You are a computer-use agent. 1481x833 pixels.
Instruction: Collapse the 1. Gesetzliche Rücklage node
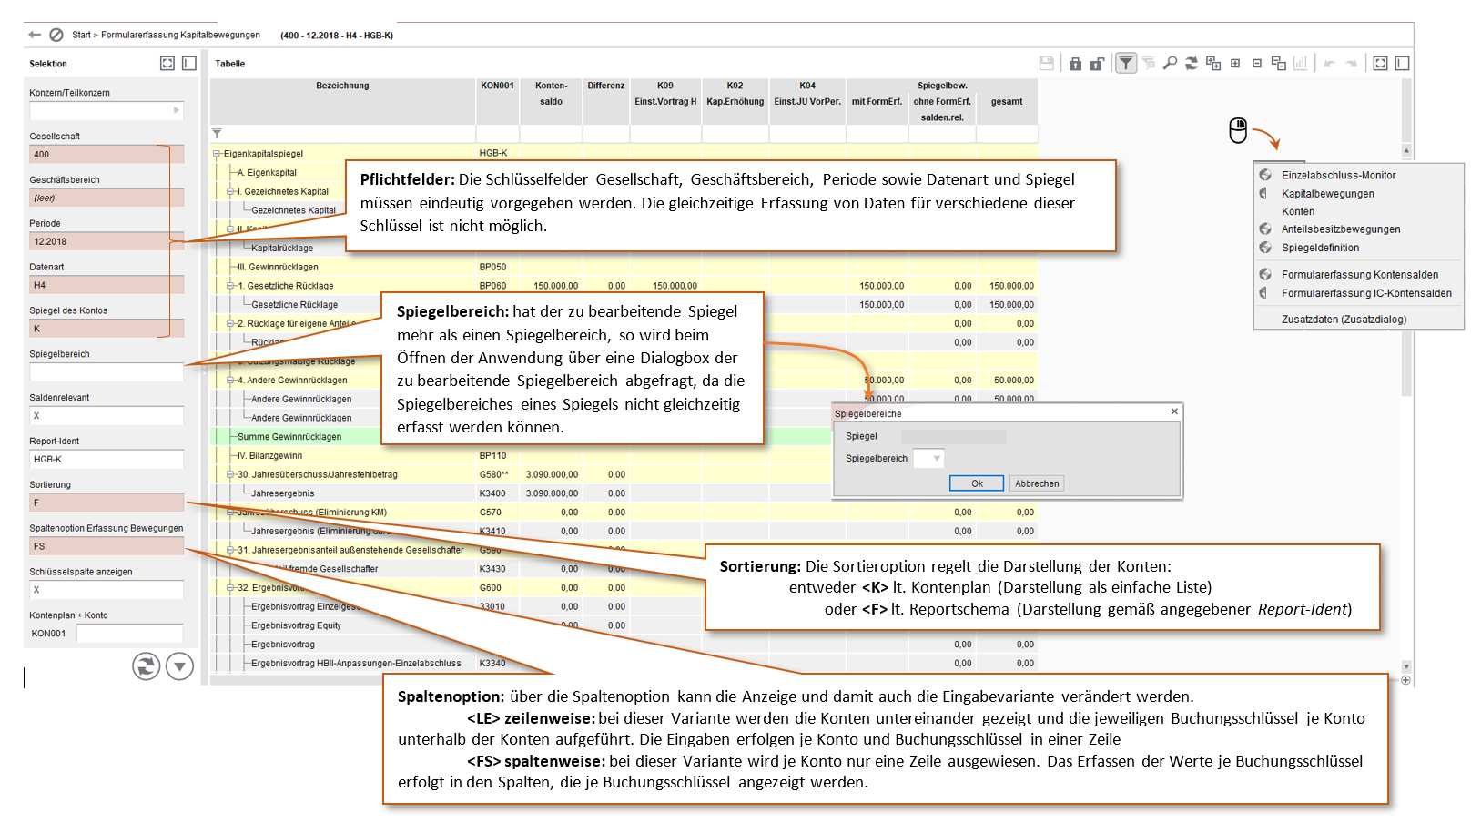(x=231, y=286)
